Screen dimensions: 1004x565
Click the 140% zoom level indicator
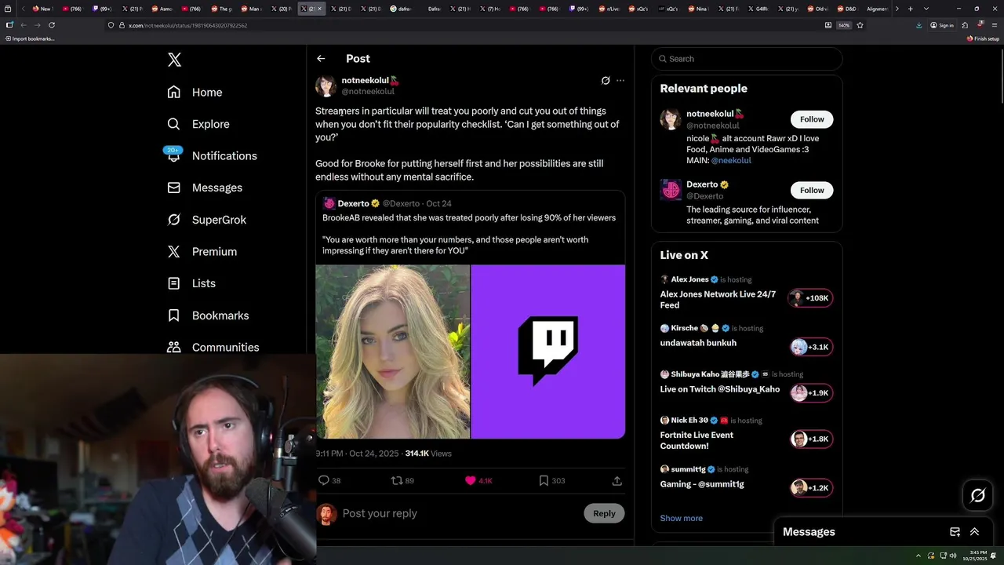click(843, 25)
